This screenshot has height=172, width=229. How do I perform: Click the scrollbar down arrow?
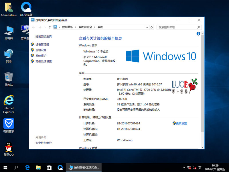point(202,147)
